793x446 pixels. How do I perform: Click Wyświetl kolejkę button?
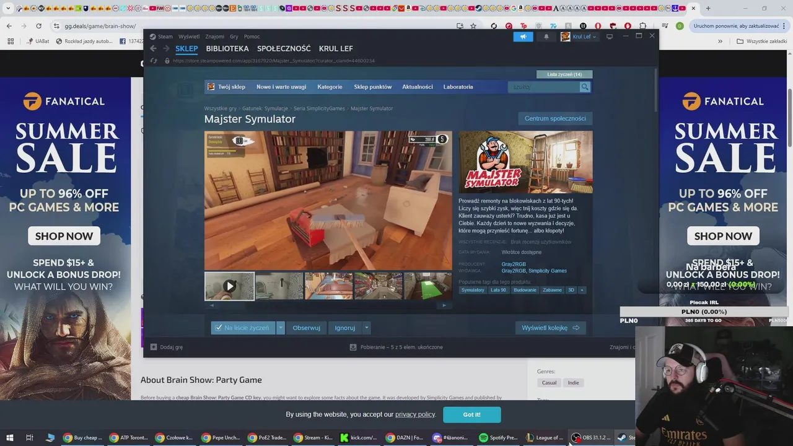tap(550, 328)
